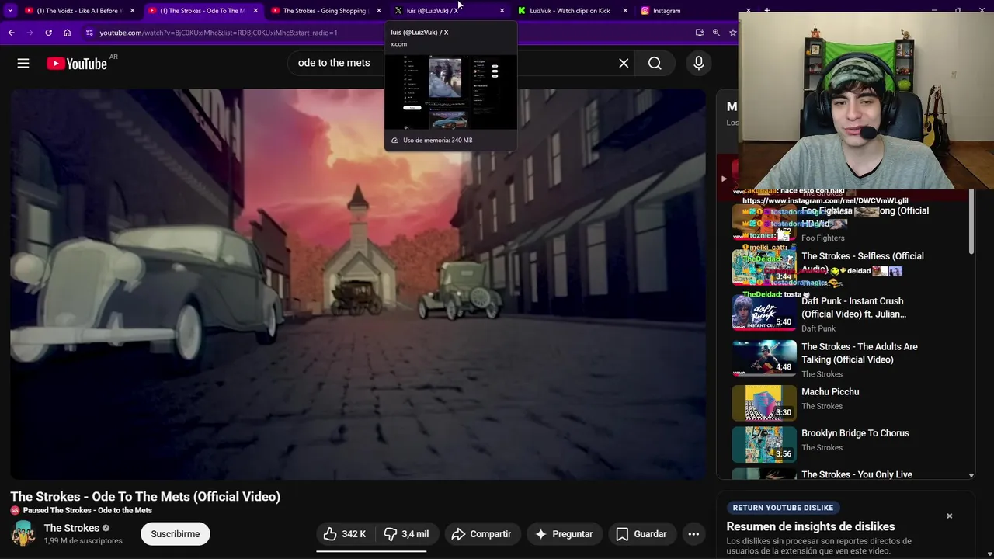Image resolution: width=994 pixels, height=559 pixels.
Task: Go back with the browser back arrow
Action: click(11, 33)
